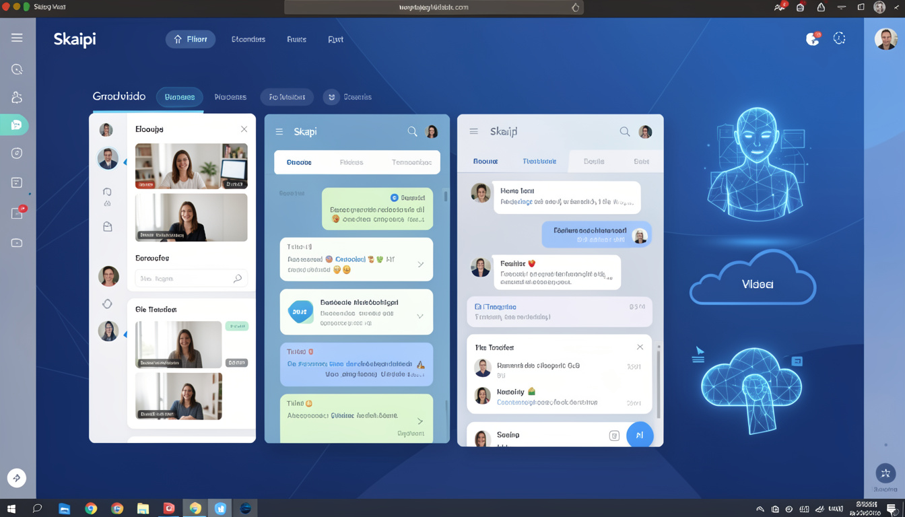Click the highlighted pill button beside Grodvido
This screenshot has height=517, width=905.
tap(180, 97)
